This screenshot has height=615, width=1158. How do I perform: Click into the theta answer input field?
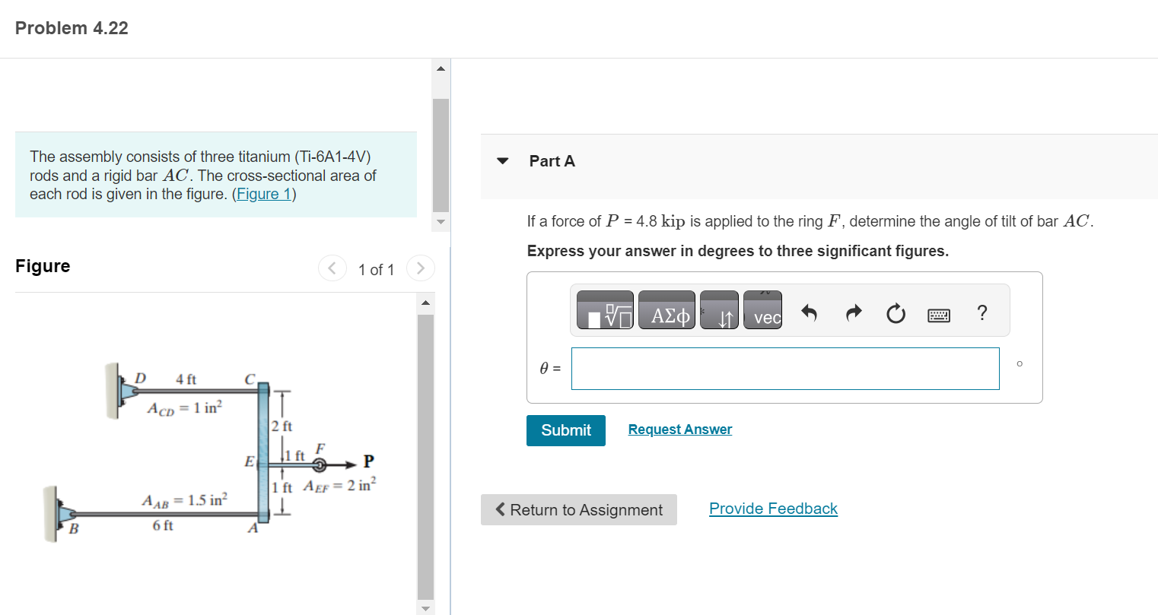(x=785, y=368)
